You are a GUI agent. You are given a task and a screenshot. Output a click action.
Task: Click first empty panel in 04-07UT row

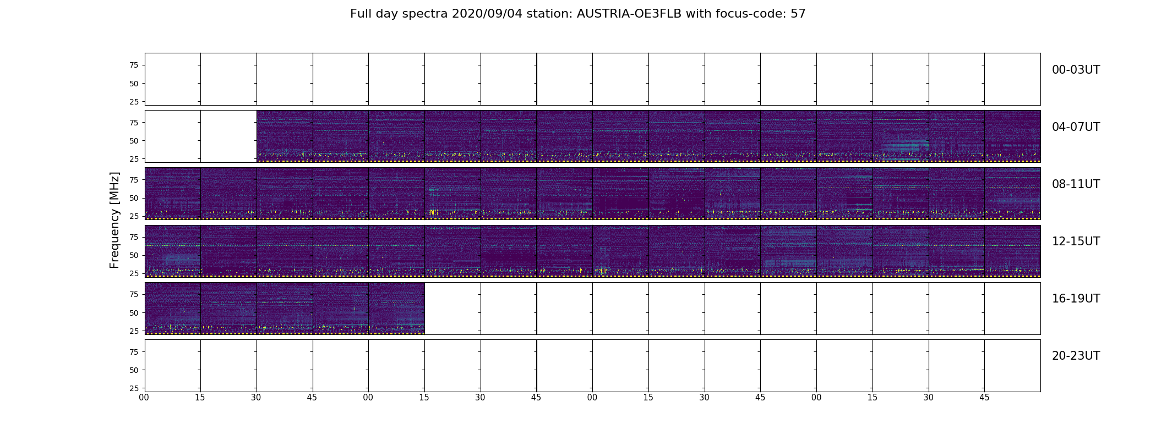[173, 136]
